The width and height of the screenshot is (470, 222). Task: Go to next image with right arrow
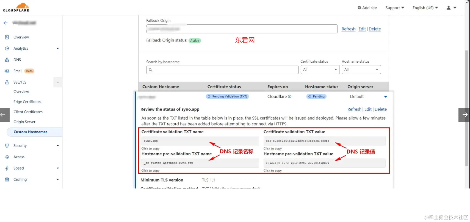point(464,115)
